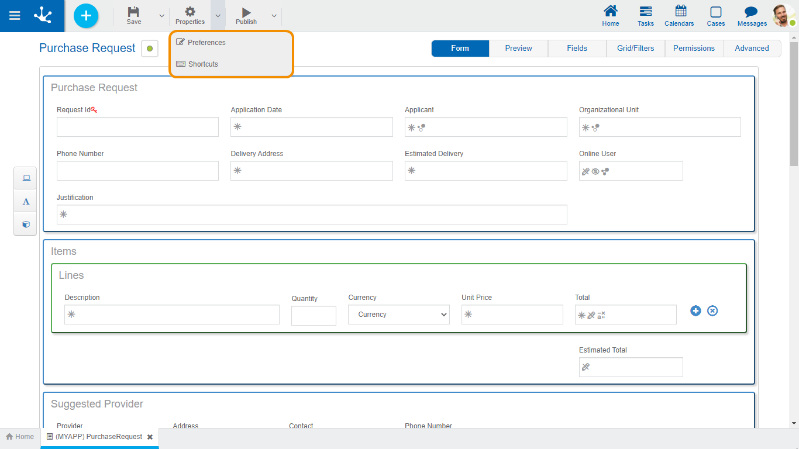The image size is (799, 449).
Task: Click the Estimated Delivery field
Action: pos(486,171)
